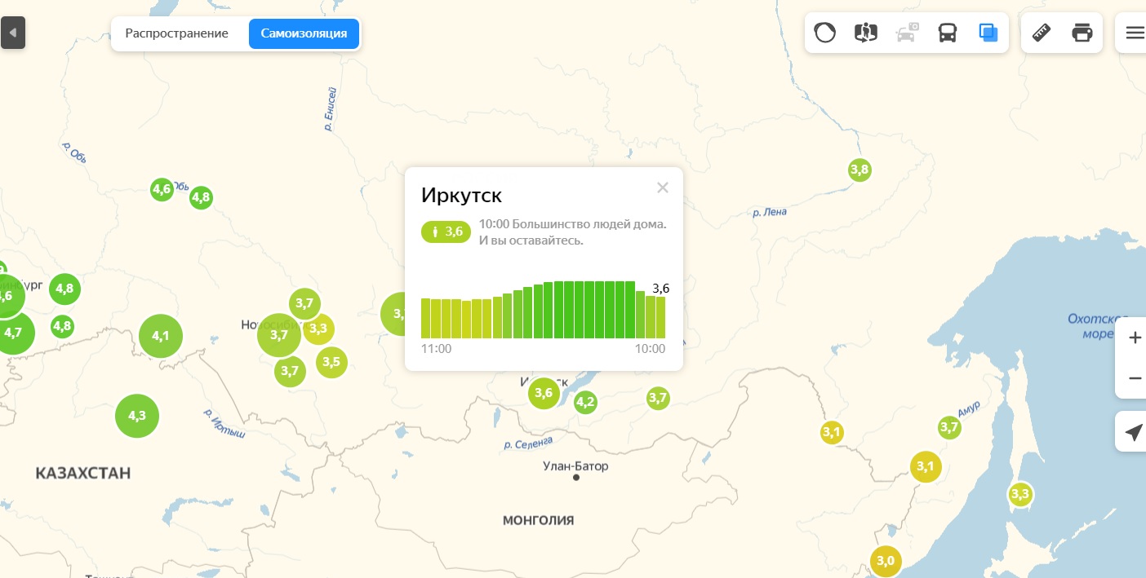The image size is (1146, 578).
Task: Click the map layers icon
Action: [x=988, y=33]
